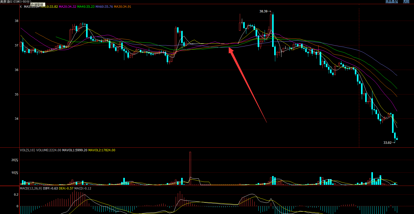Viewport: 414px width, 214px height.
Task: Click the MAVOL1 value label
Action: pyautogui.click(x=75, y=150)
